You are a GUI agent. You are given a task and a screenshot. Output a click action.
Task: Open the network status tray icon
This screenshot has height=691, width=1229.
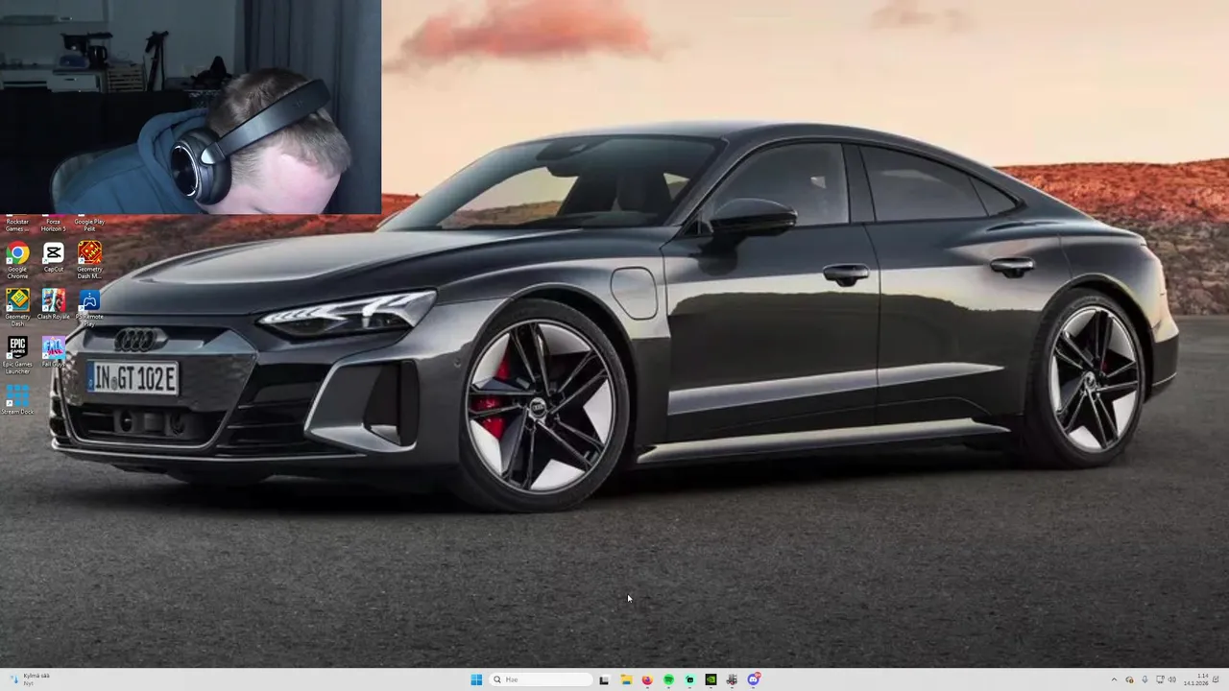point(1160,679)
